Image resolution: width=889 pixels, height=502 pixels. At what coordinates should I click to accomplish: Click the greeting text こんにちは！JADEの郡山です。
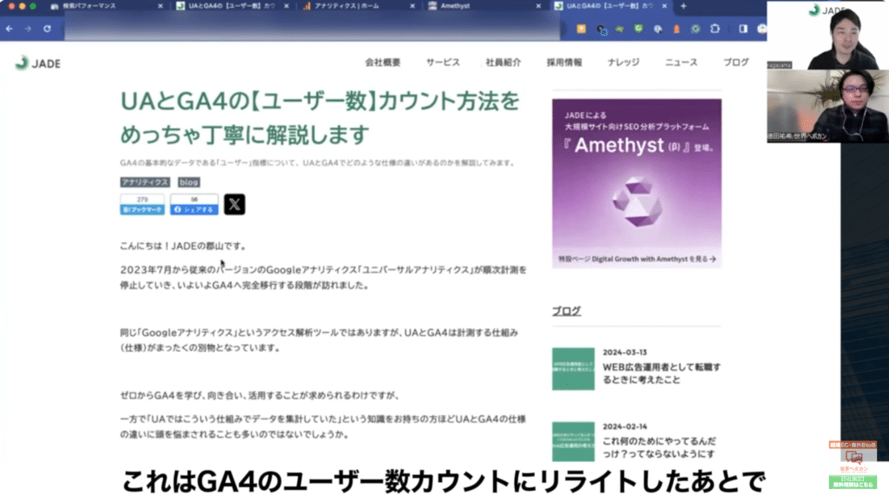(x=184, y=246)
